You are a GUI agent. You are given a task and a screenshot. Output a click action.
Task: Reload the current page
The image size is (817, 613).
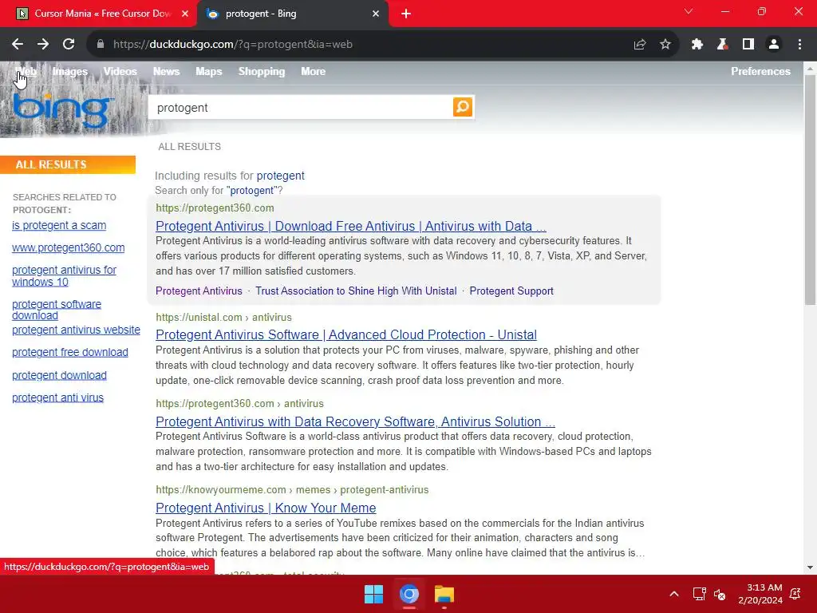69,45
